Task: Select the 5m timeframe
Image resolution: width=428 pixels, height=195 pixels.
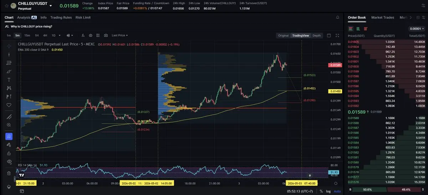Action: coord(17,36)
